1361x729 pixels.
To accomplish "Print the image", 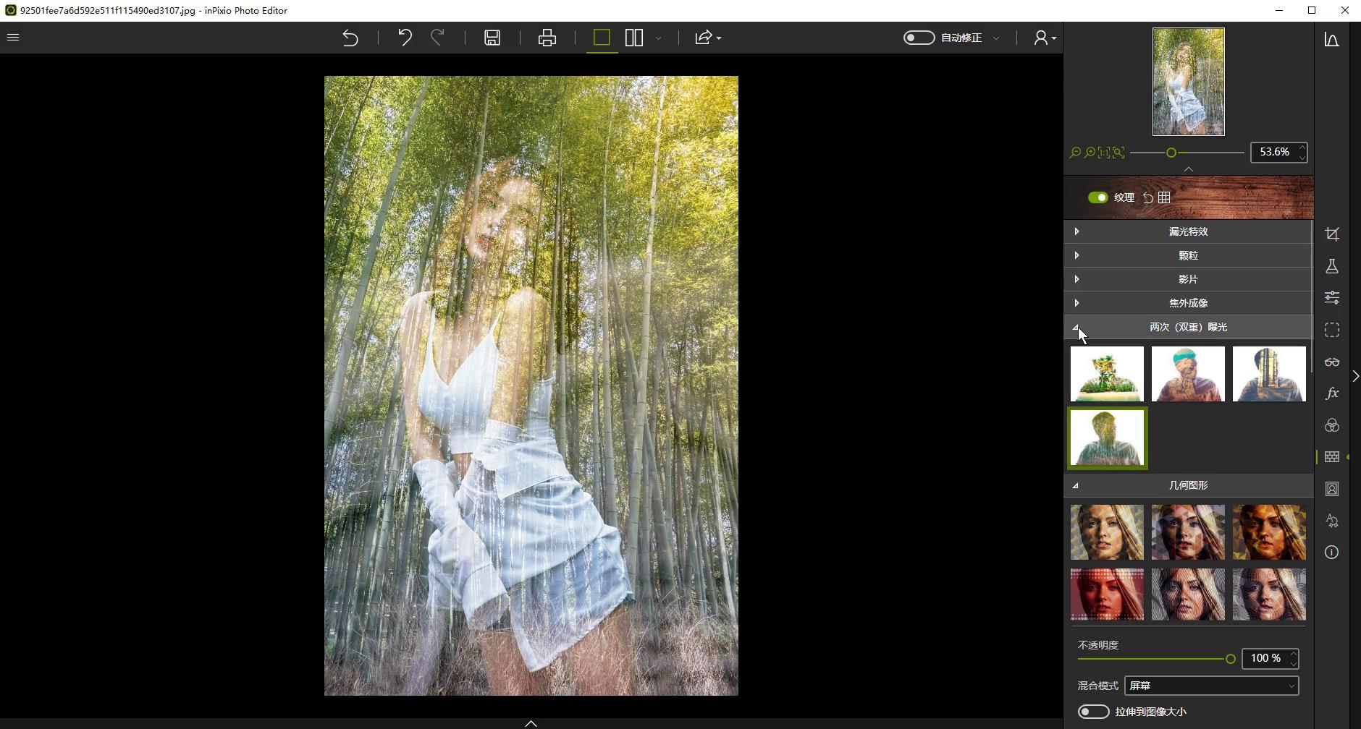I will tap(547, 38).
